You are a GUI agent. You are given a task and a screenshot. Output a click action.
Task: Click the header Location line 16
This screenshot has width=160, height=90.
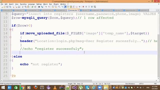(88, 41)
